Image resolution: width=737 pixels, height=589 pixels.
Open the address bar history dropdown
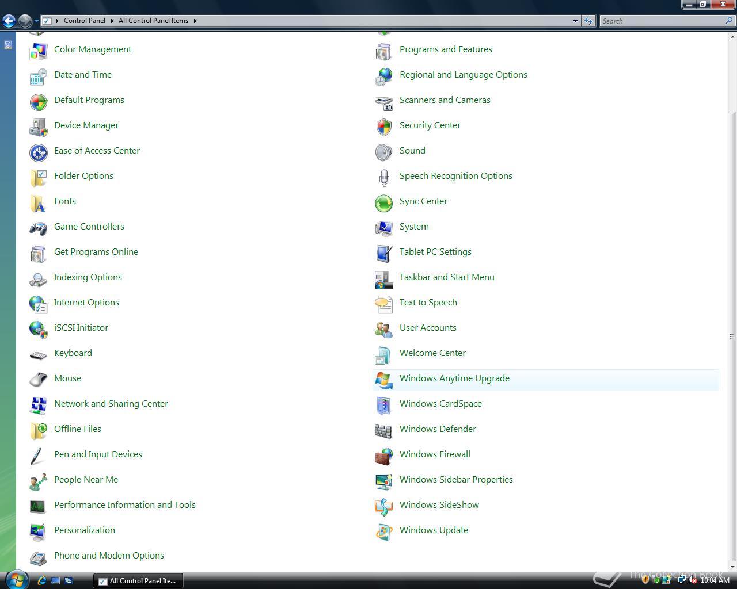point(575,21)
